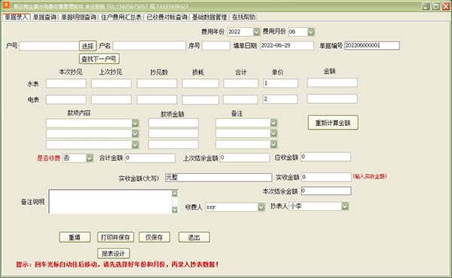Expand the 收费人 dropdown
Image resolution: width=452 pixels, height=278 pixels.
coord(261,207)
